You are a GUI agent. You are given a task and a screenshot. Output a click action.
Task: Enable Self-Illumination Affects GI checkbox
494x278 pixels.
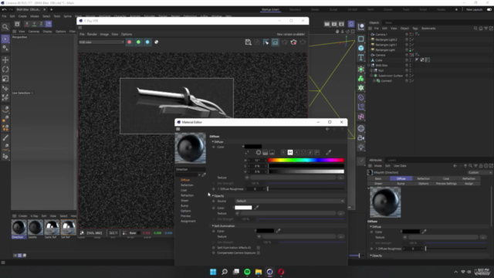click(x=259, y=248)
